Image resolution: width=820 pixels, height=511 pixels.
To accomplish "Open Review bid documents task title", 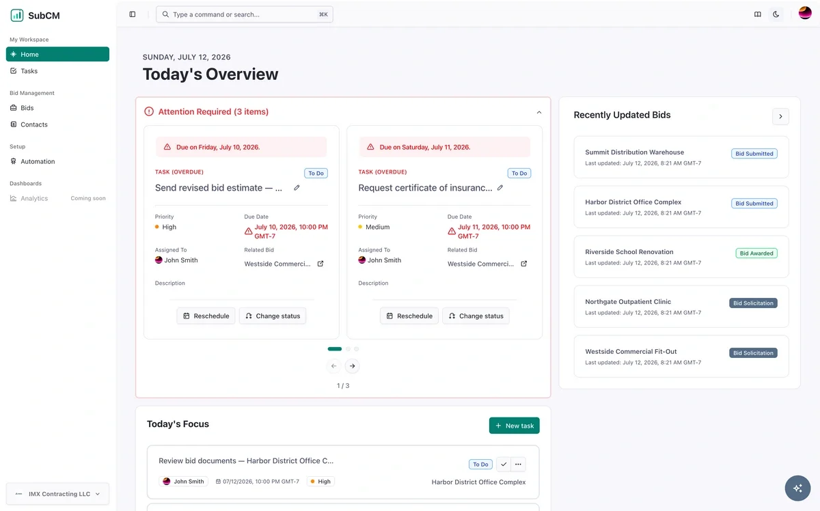I will [x=246, y=461].
